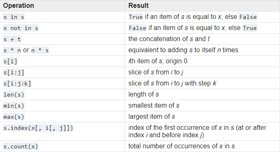Click the 'Result' column header
This screenshot has height=152, width=280.
point(139,5)
